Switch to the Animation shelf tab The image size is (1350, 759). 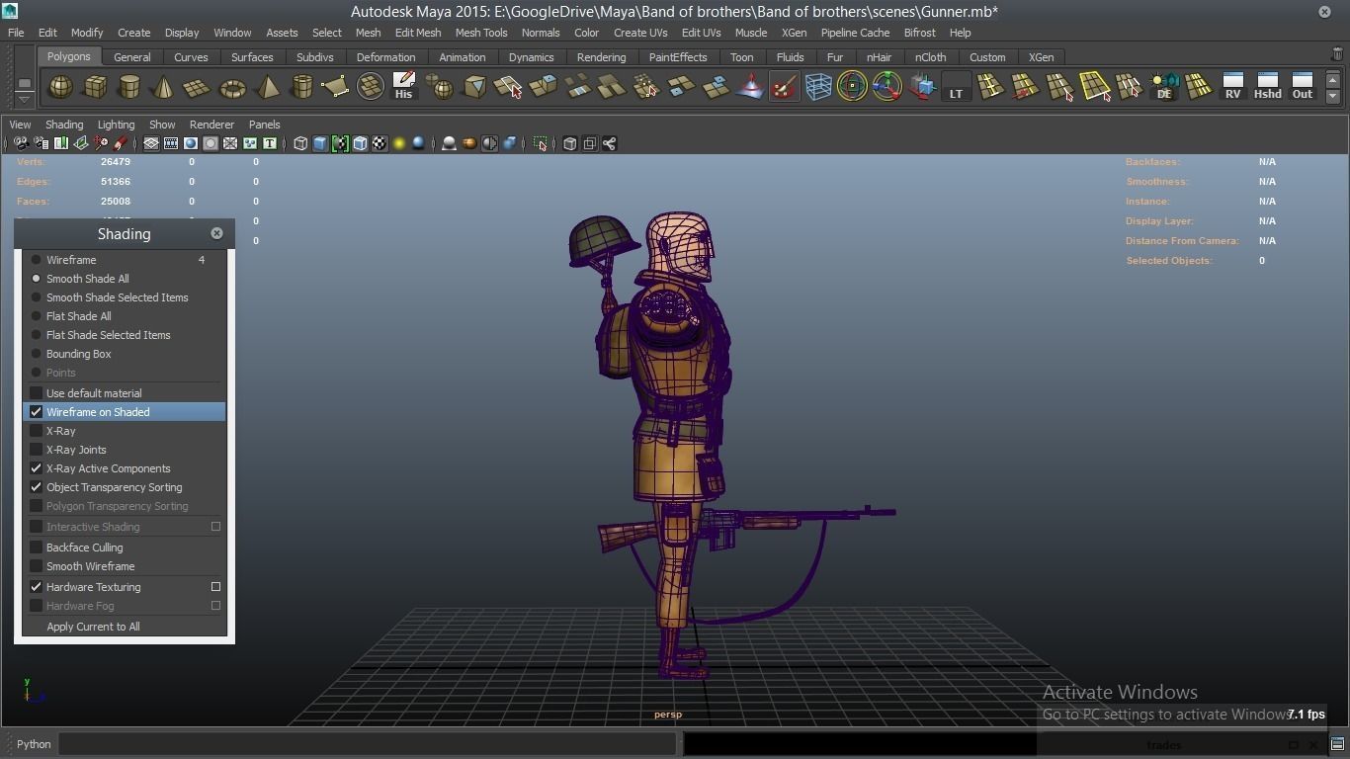point(463,57)
